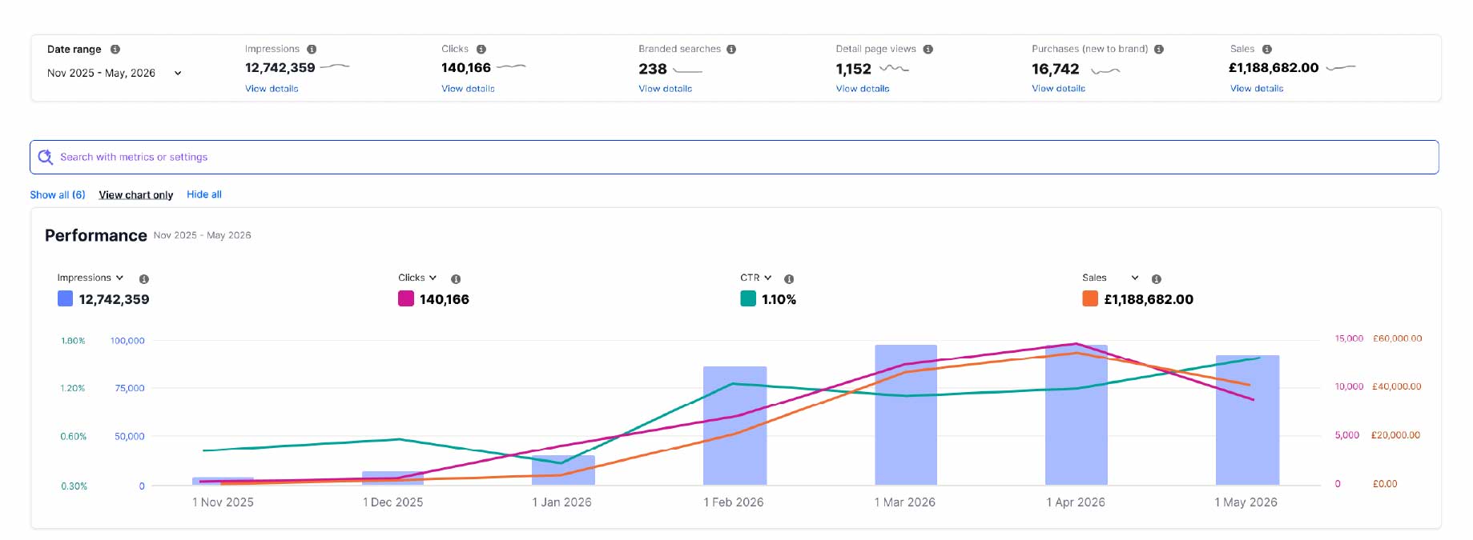Click info icon beside Purchases (new to brand)
This screenshot has height=540, width=1473.
[x=1159, y=50]
